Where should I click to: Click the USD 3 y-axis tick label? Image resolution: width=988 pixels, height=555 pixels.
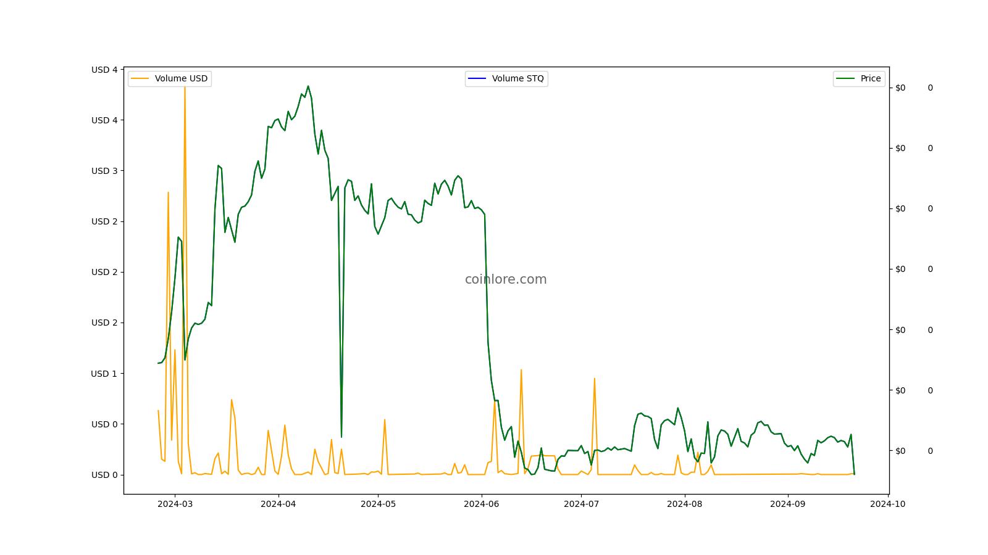[x=104, y=171]
